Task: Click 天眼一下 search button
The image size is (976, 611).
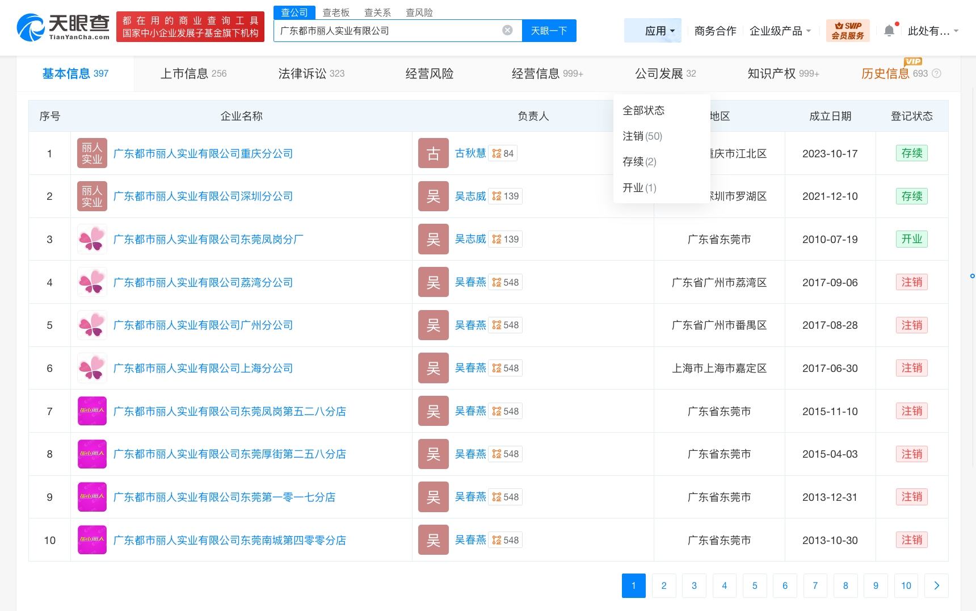Action: (x=549, y=31)
